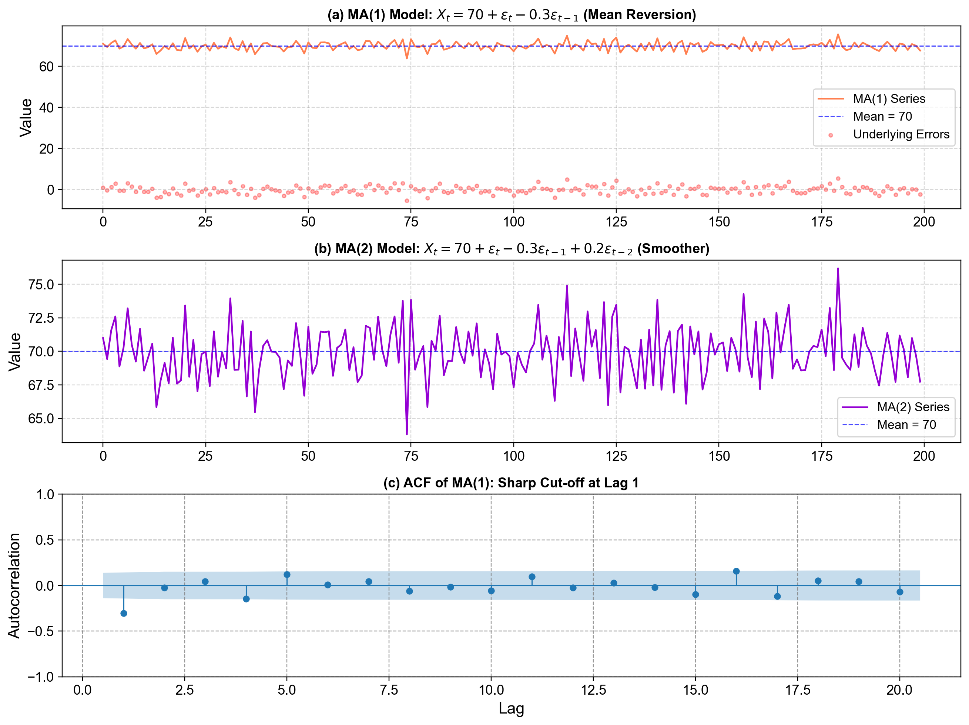Screen dimensions: 969x725
Task: Click the panel (a) MA(1) Model title
Action: click(x=511, y=15)
